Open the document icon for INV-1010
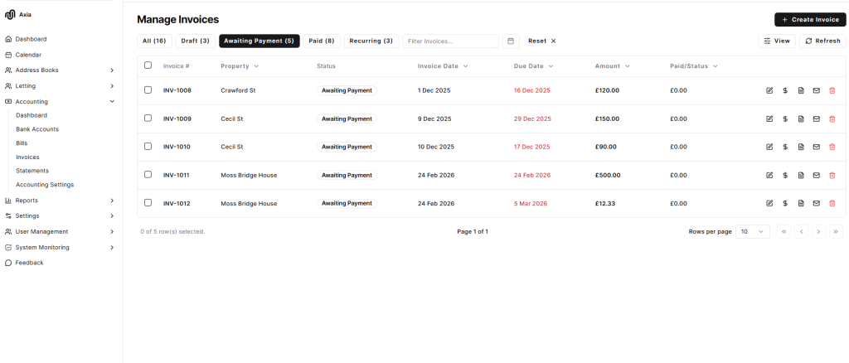The width and height of the screenshot is (849, 363). click(801, 147)
